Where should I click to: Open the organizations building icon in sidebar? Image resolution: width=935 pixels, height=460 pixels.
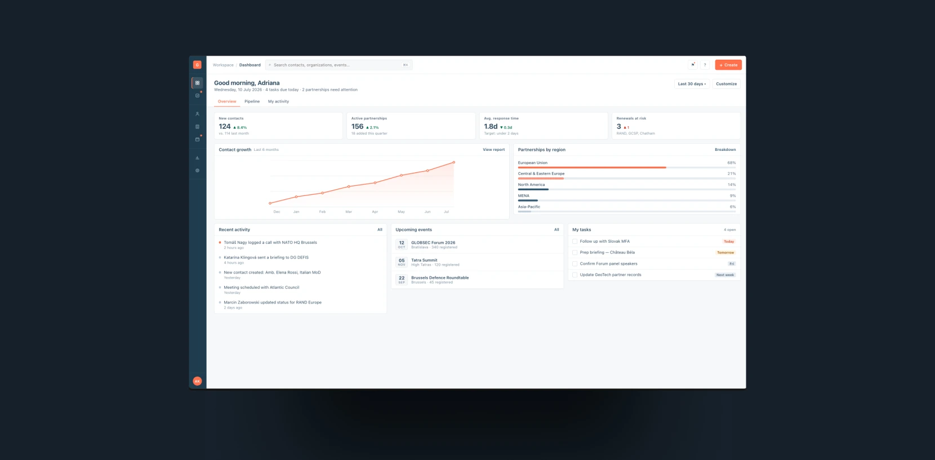point(197,127)
